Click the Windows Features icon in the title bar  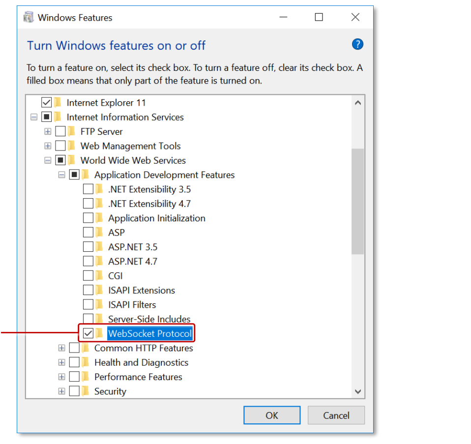coord(29,17)
